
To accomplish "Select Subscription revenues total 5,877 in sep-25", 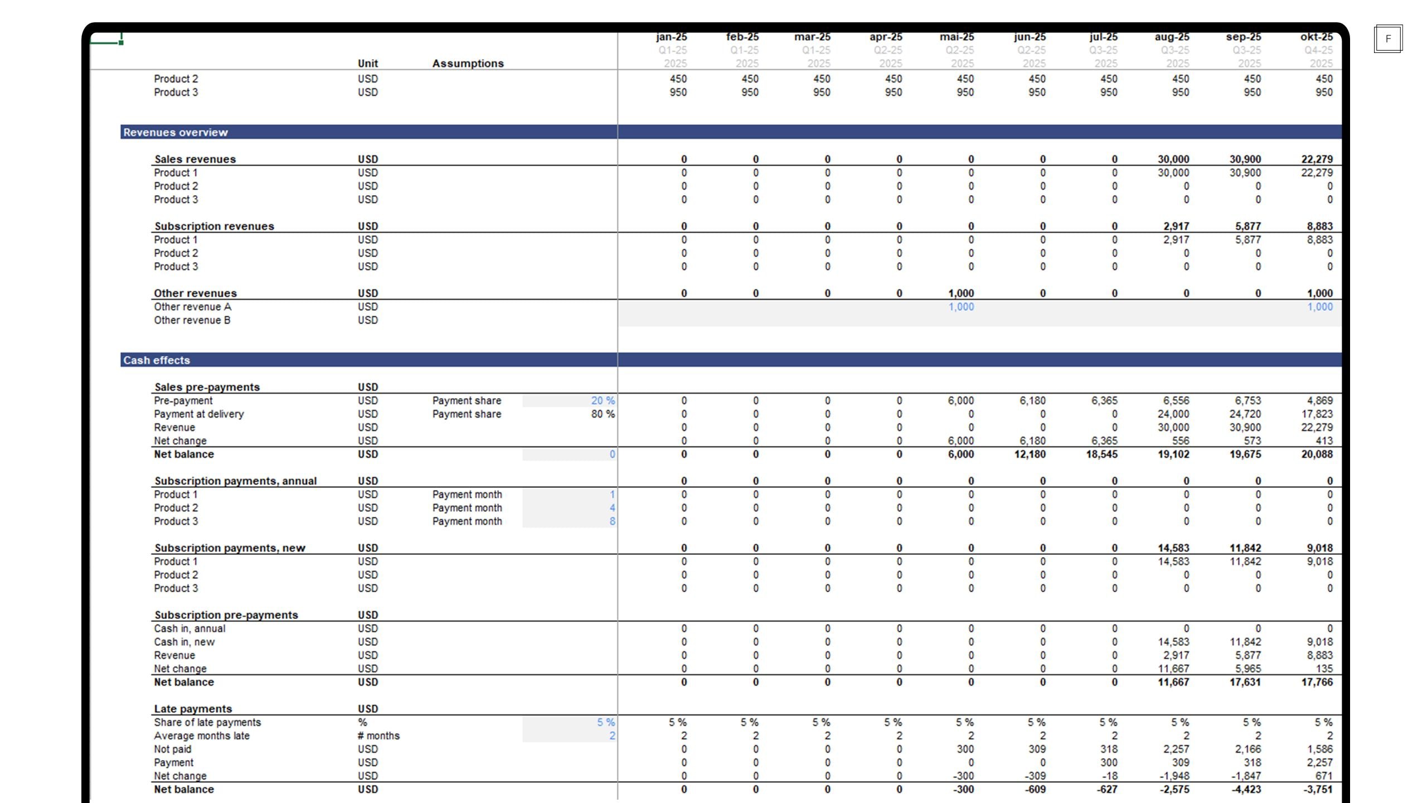I will 1248,226.
